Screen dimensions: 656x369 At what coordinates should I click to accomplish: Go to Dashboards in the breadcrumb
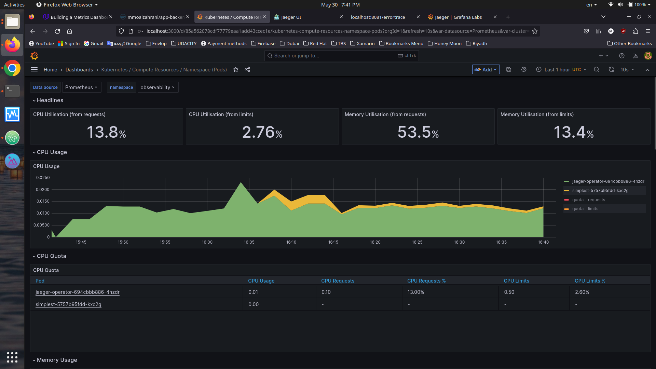coord(79,69)
